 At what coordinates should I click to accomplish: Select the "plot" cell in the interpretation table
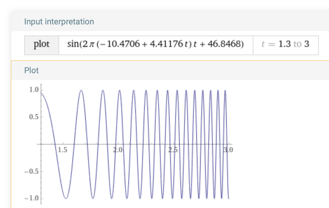tap(42, 44)
